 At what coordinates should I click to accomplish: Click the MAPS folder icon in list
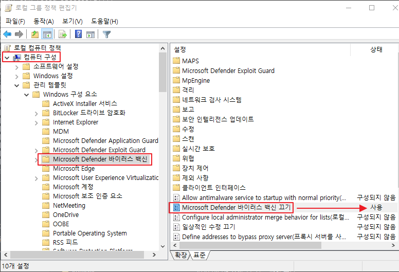coord(176,61)
